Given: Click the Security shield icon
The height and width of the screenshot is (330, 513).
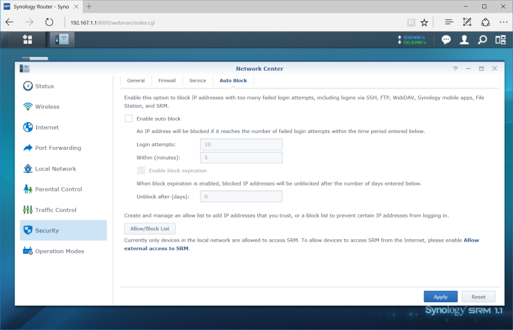Looking at the screenshot, I should (x=28, y=230).
